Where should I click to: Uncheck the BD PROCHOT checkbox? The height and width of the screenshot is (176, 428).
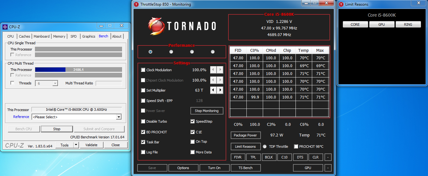point(143,132)
